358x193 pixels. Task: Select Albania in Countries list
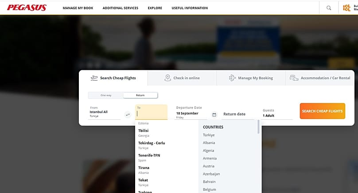209,143
